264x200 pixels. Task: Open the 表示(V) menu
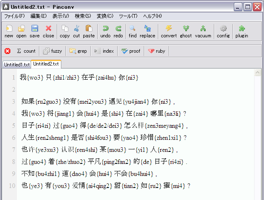point(61,16)
